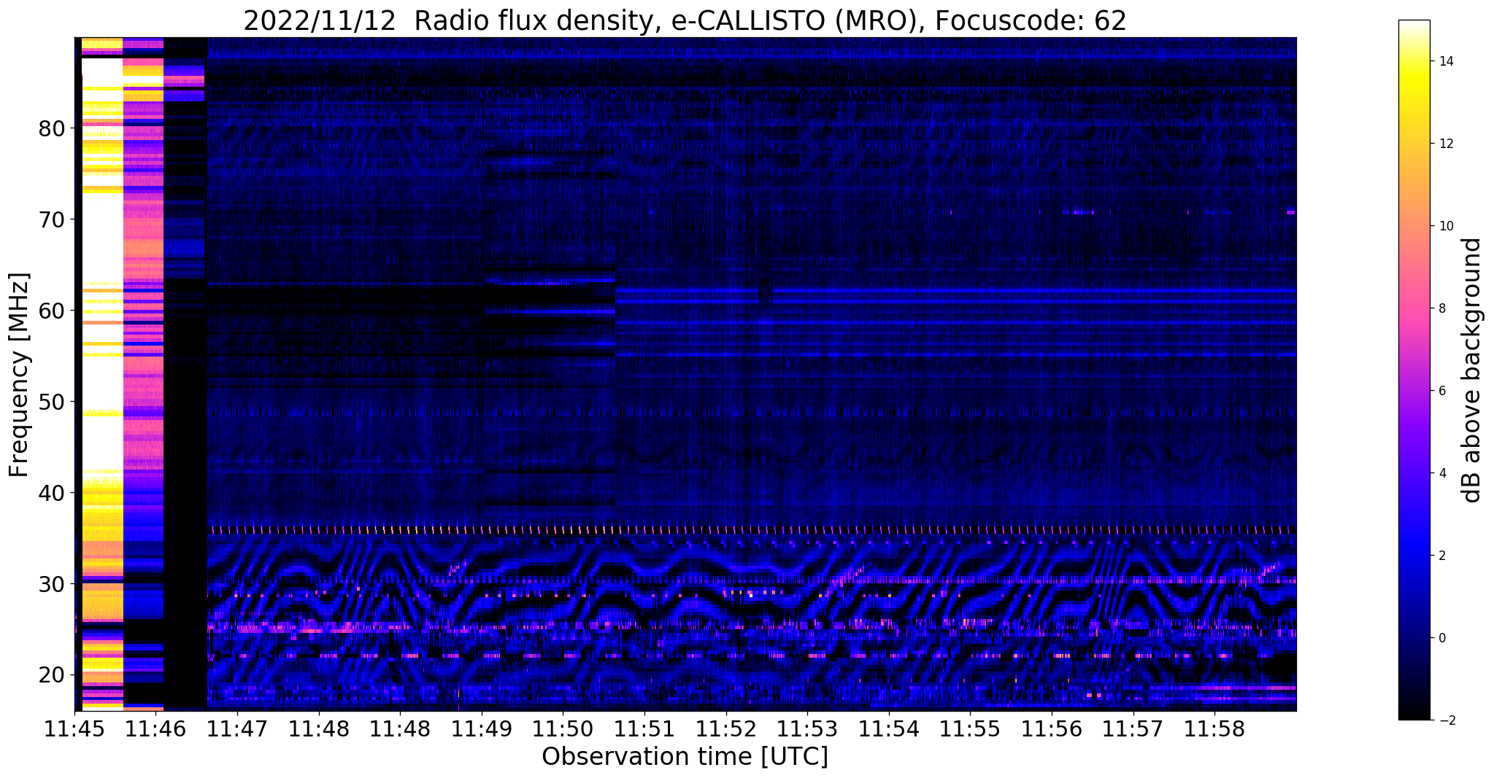
Task: Click the 11:51 time tick label
Action: (x=644, y=729)
